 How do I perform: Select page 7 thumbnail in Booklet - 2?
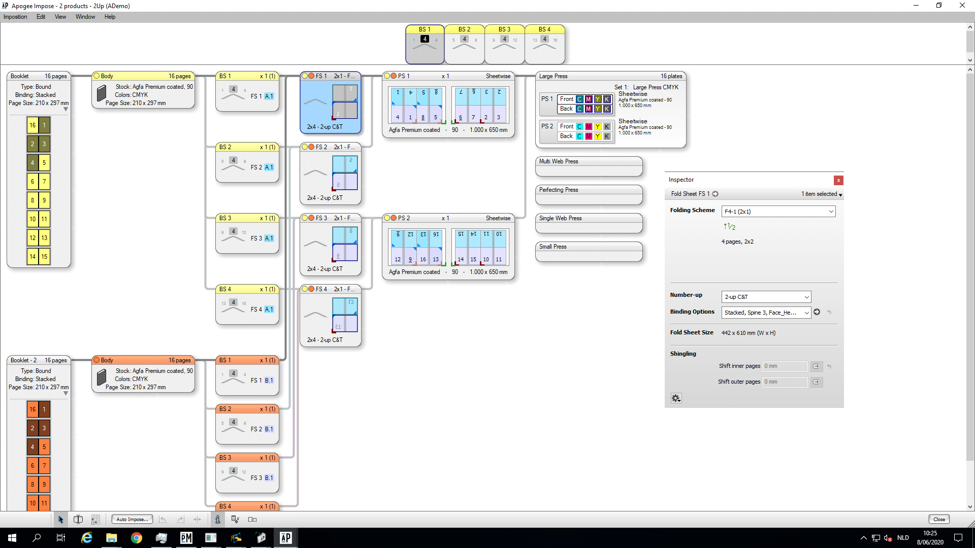click(44, 465)
